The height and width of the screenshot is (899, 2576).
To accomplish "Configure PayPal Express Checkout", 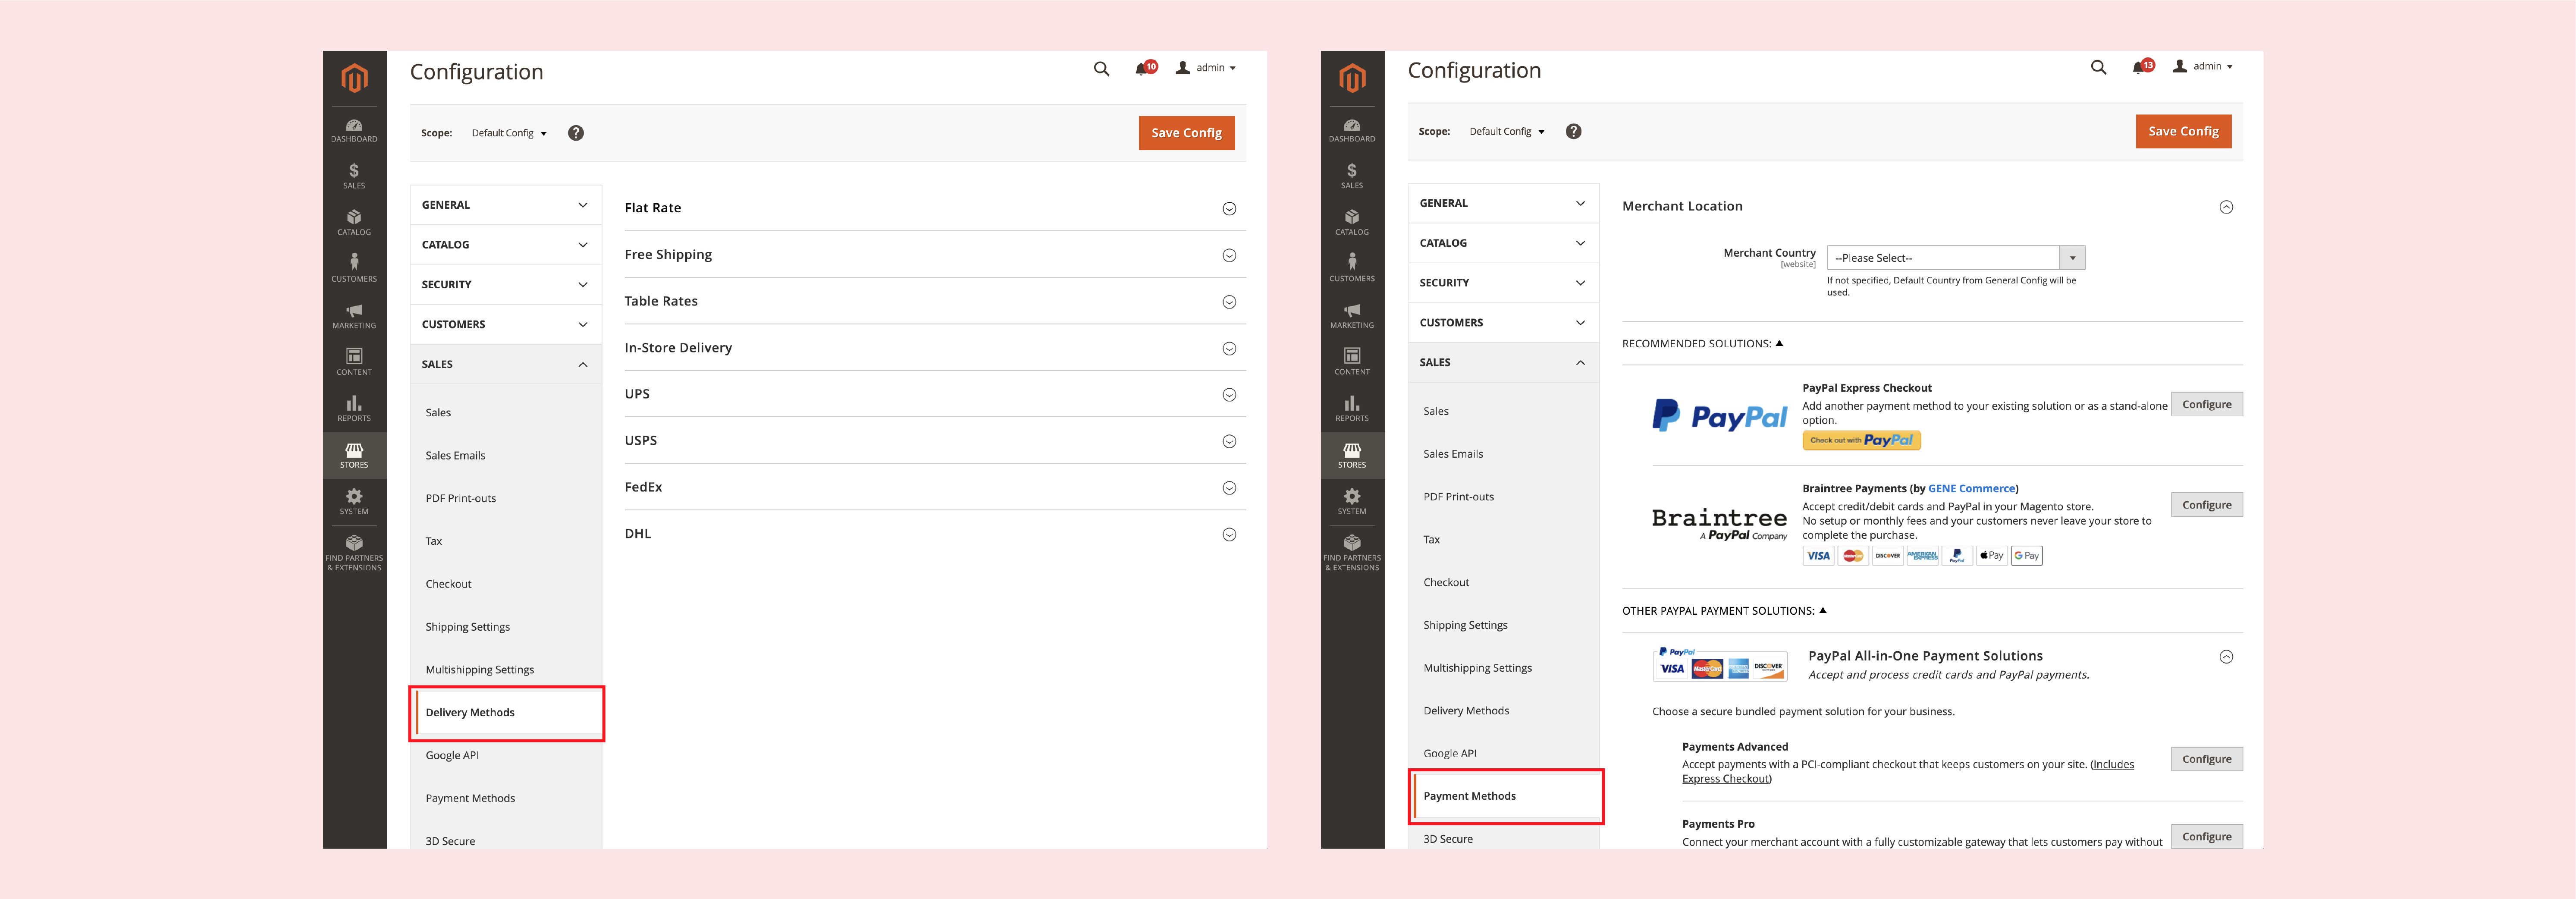I will [2206, 404].
